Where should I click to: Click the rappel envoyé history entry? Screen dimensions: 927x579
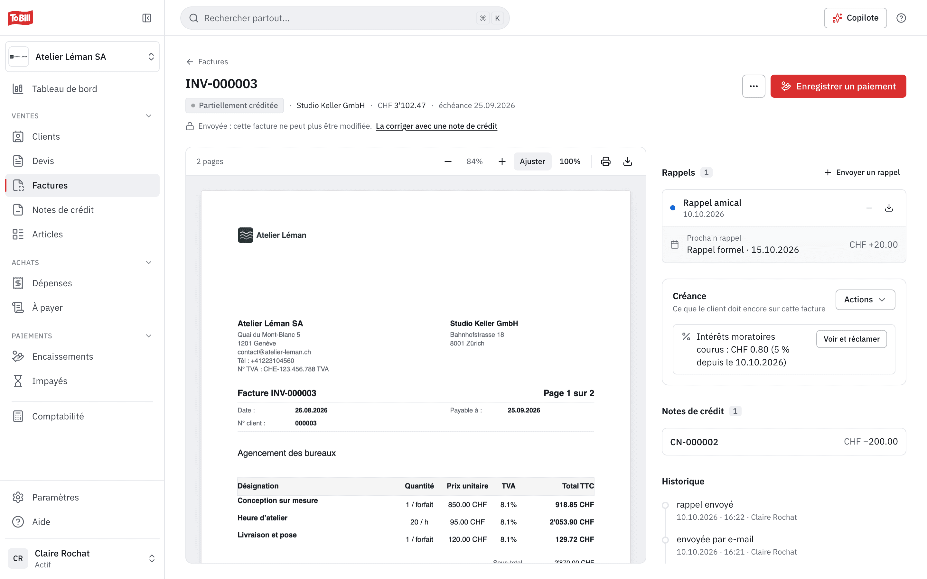tap(705, 504)
